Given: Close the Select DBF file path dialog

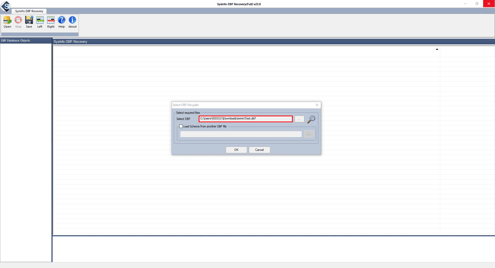Looking at the screenshot, I should coord(317,105).
